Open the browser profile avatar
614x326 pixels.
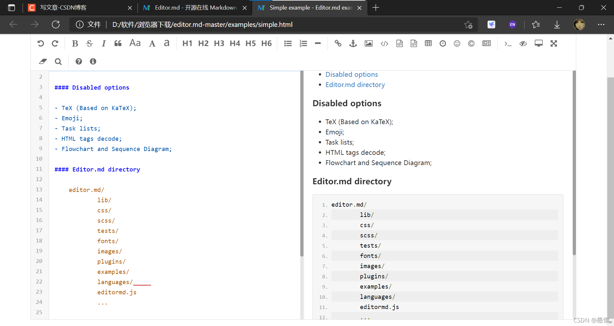click(x=579, y=25)
